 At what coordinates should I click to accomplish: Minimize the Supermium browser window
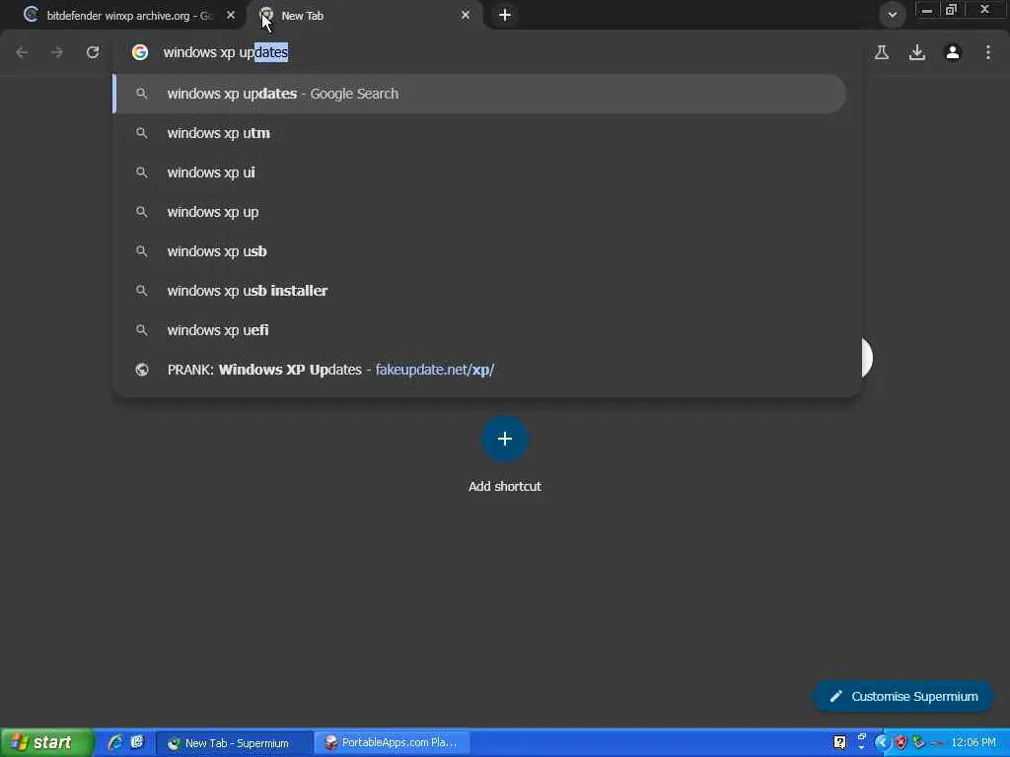pos(927,10)
